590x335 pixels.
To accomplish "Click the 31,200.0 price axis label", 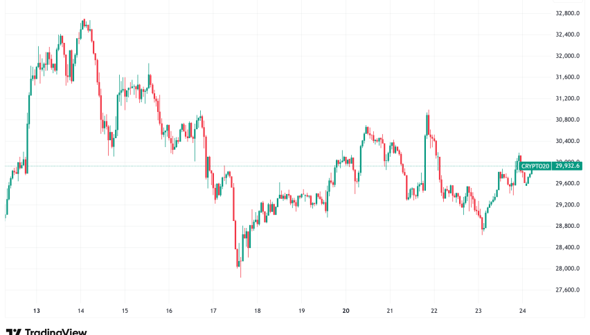I will tap(568, 99).
